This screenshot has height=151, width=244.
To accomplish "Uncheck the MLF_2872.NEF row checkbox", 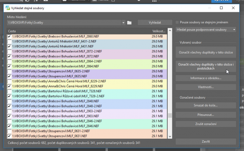I will coord(9,57).
